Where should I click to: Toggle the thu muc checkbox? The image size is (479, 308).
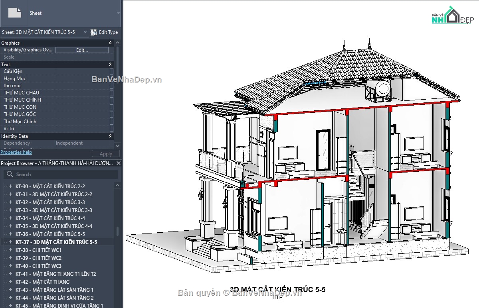[111, 86]
